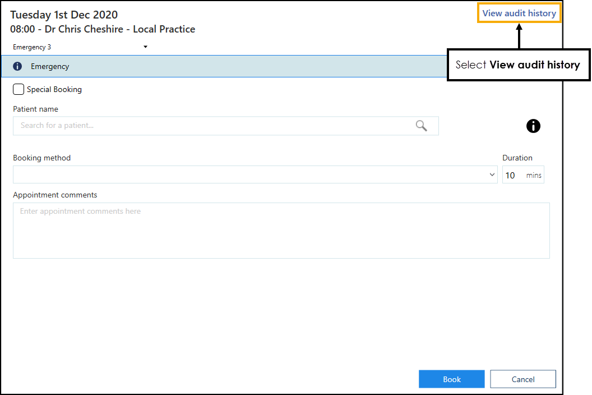Screen dimensions: 592x395
Task: Click the arrow next to Emergency 3
Action: click(x=145, y=47)
